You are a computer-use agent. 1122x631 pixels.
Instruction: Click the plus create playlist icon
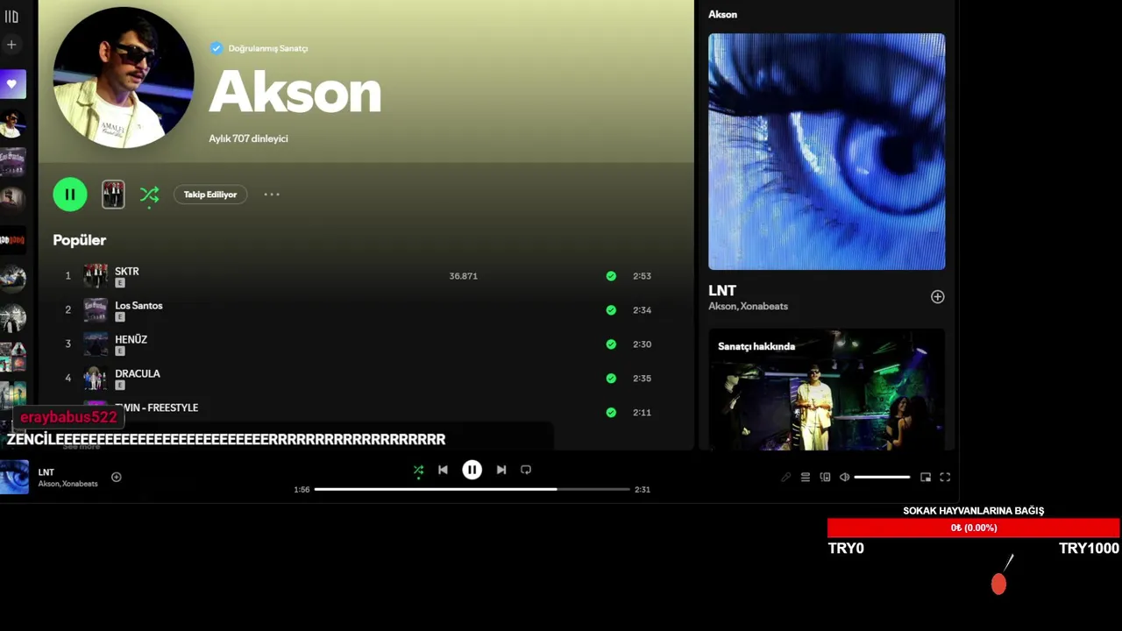coord(11,44)
